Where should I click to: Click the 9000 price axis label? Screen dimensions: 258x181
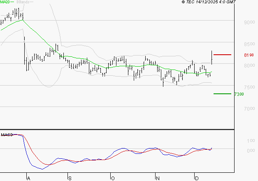[x=249, y=22]
